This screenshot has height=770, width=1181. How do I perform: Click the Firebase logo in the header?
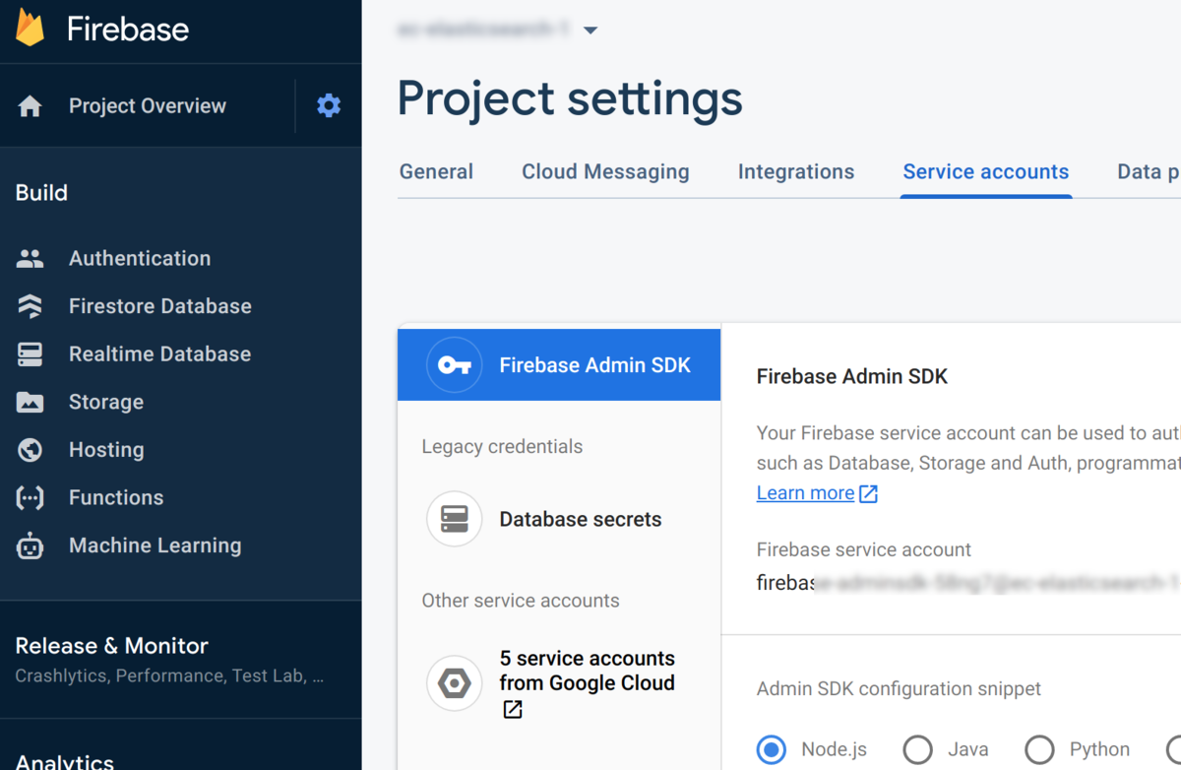pos(102,30)
